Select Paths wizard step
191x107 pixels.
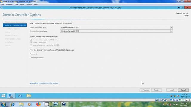point(7,32)
